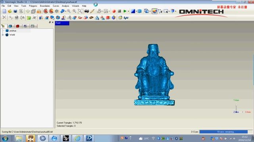Click the arrow cursor selection icon
Viewport: 254px width, 142px height.
point(160,11)
